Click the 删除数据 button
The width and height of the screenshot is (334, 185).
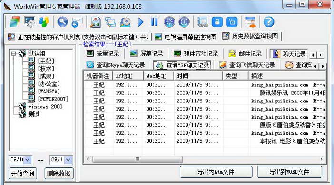pyautogui.click(x=59, y=173)
